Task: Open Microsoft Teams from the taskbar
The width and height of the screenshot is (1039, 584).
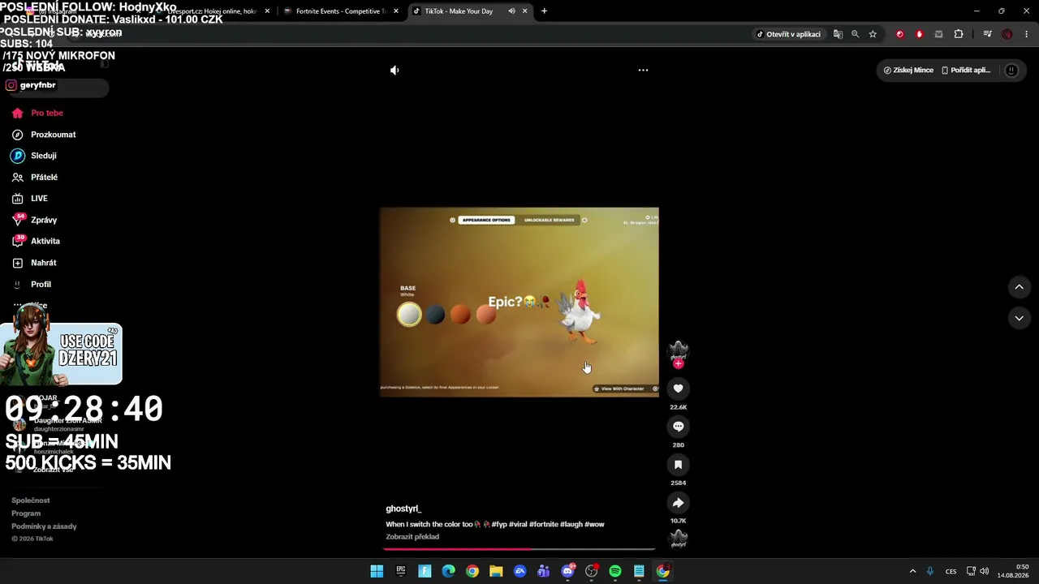Action: click(544, 571)
